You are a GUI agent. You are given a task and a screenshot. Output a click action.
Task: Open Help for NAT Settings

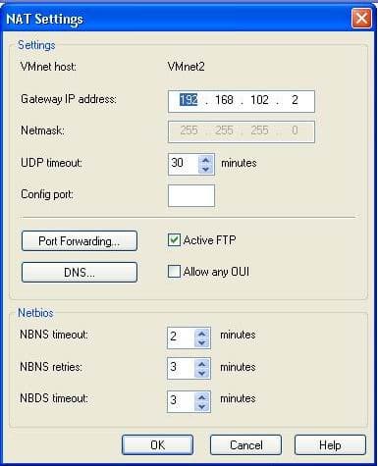click(x=330, y=444)
